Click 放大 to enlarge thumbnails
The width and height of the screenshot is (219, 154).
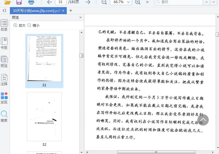(x=19, y=25)
